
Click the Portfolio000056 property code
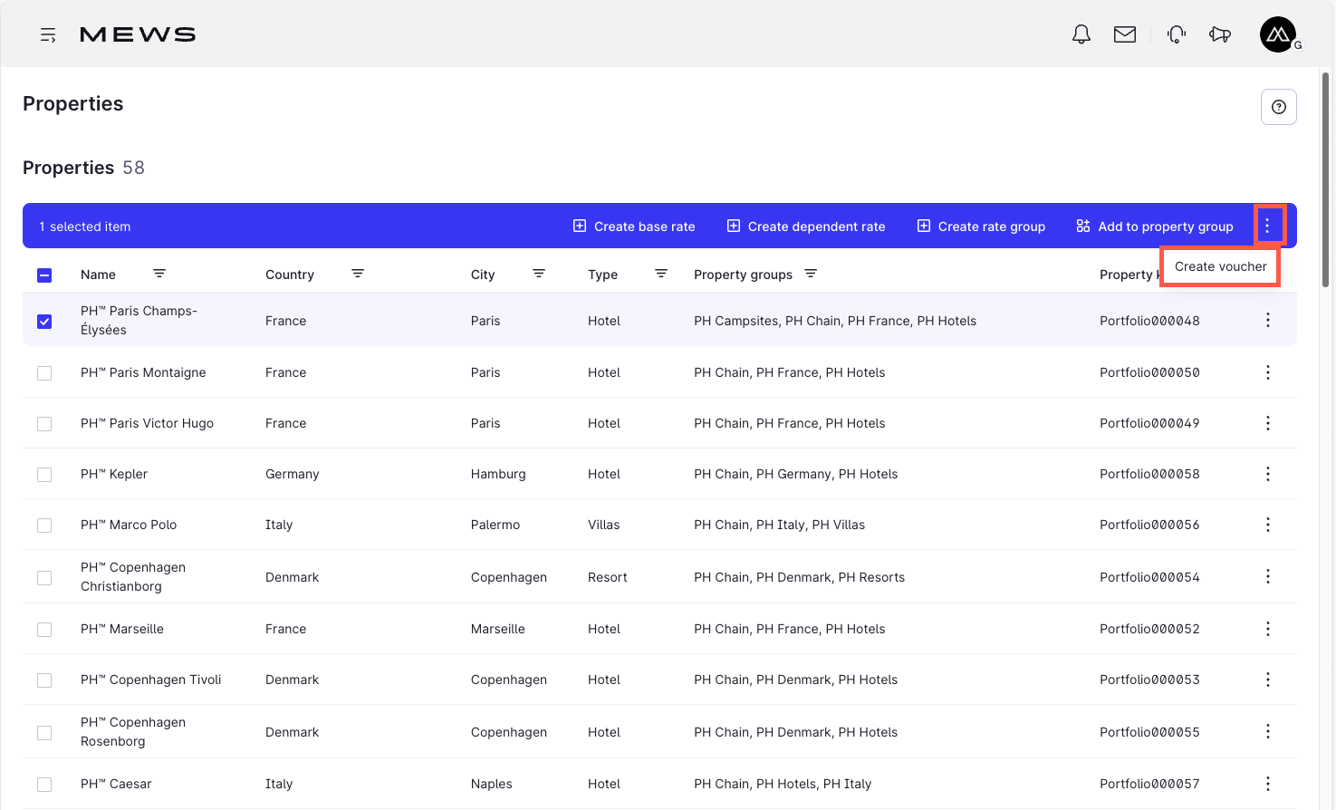point(1149,525)
